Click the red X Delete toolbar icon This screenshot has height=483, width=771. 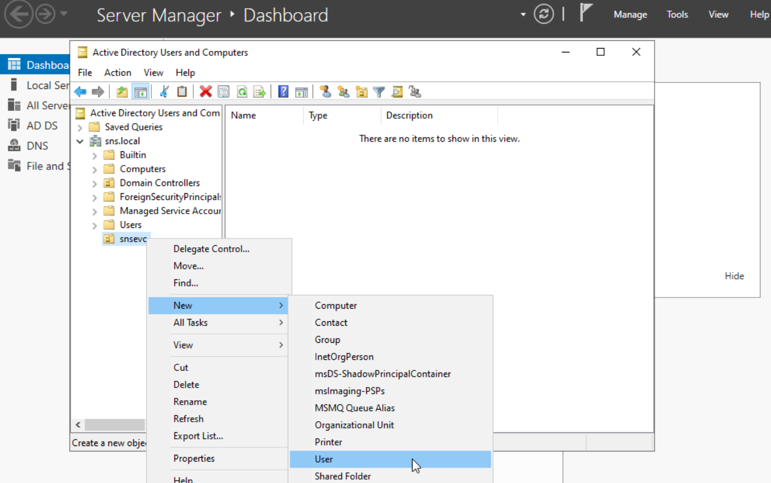(205, 92)
